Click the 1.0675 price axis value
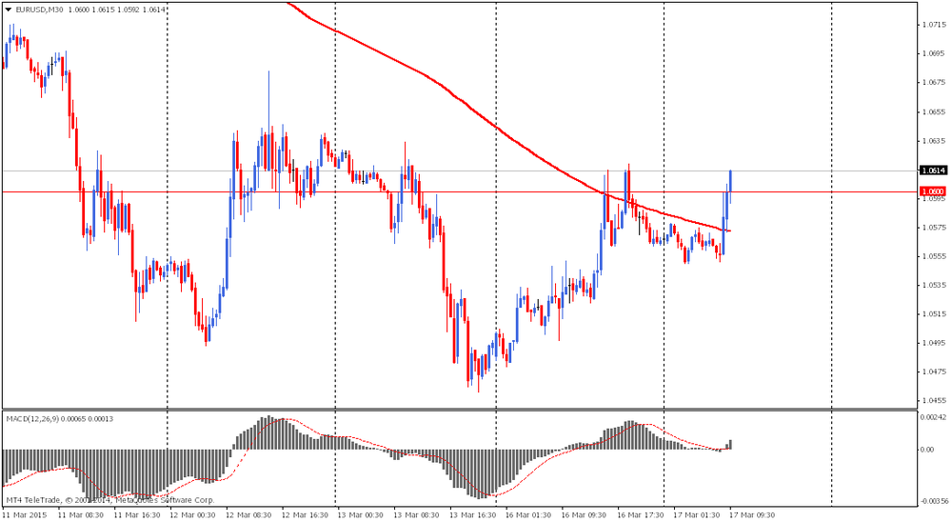Viewport: 952px width, 522px height. pyautogui.click(x=934, y=82)
